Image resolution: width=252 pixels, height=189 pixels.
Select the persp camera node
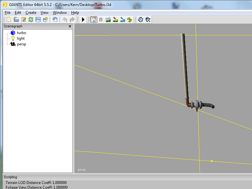(x=21, y=44)
